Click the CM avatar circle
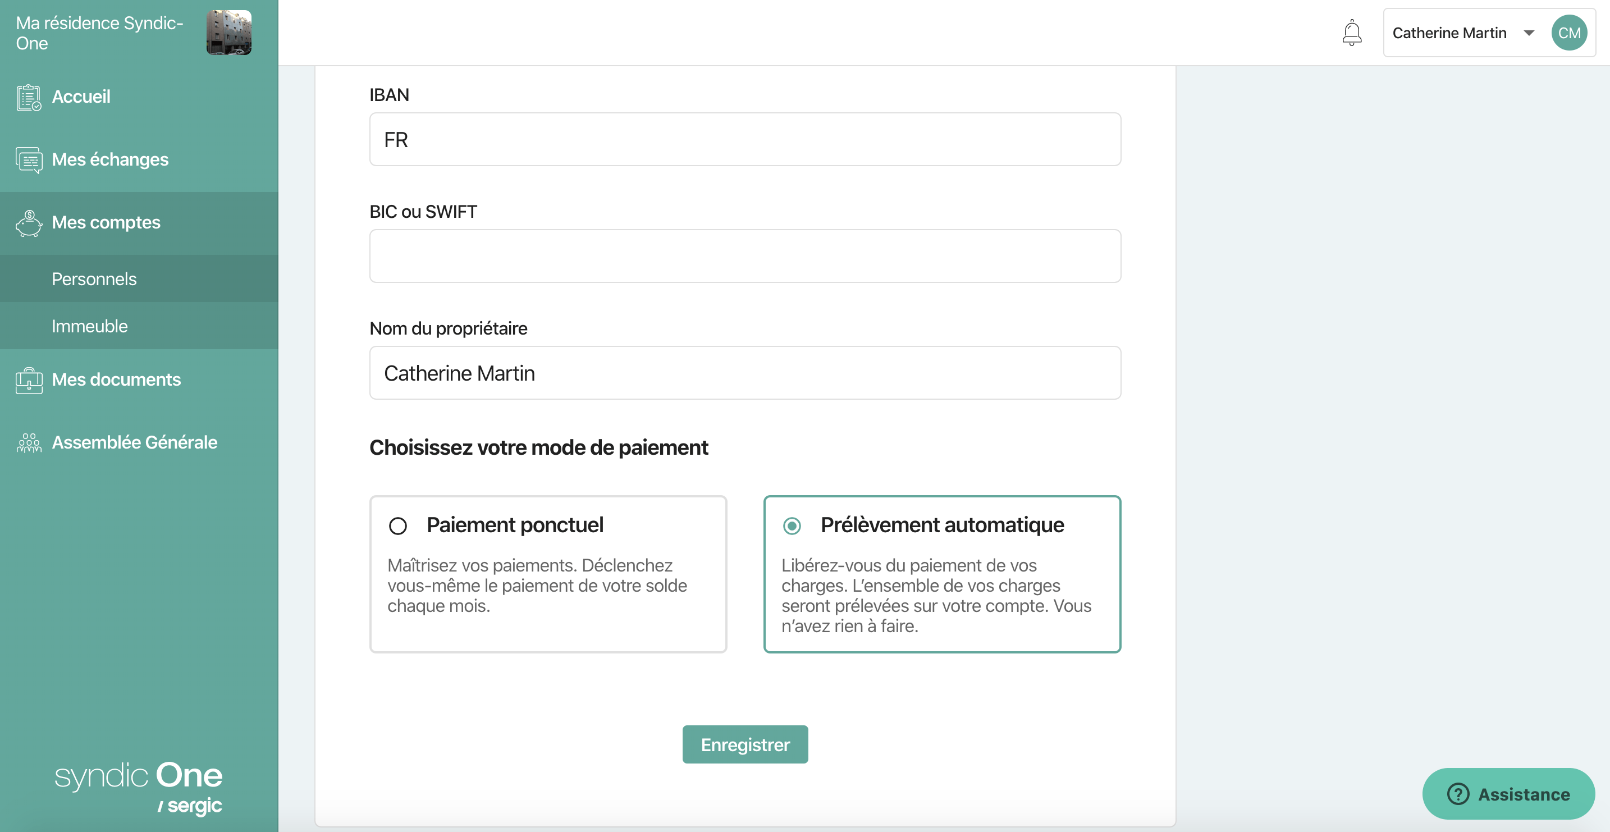 tap(1569, 33)
